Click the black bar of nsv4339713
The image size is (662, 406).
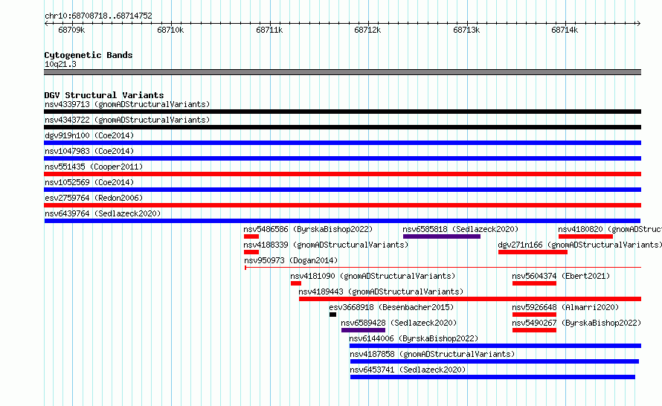(x=342, y=112)
